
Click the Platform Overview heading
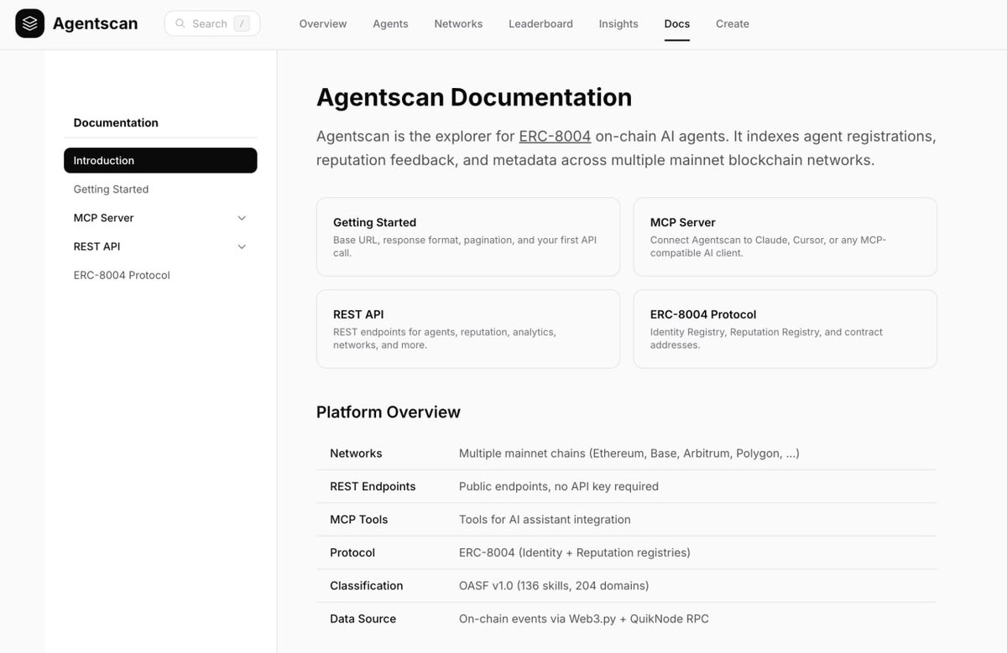[x=389, y=412]
